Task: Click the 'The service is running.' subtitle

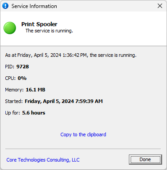Action: pyautogui.click(x=49, y=31)
